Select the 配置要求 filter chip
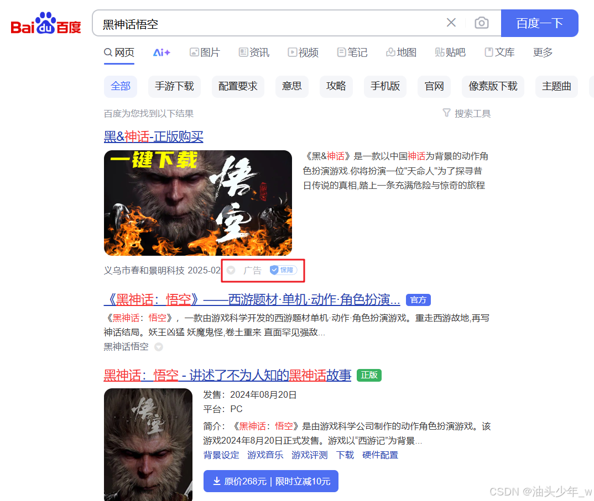594x501 pixels. [x=238, y=86]
